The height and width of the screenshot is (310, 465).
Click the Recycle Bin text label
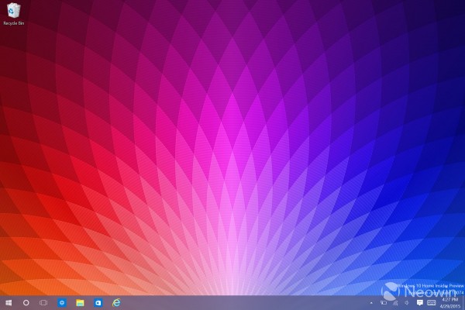point(14,24)
